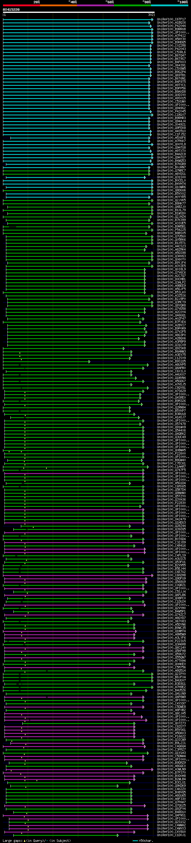Image resolution: width=191 pixels, height=843 pixels.
Task: Select hit label UniRef100_B6TQ47
Action: pos(171,55)
